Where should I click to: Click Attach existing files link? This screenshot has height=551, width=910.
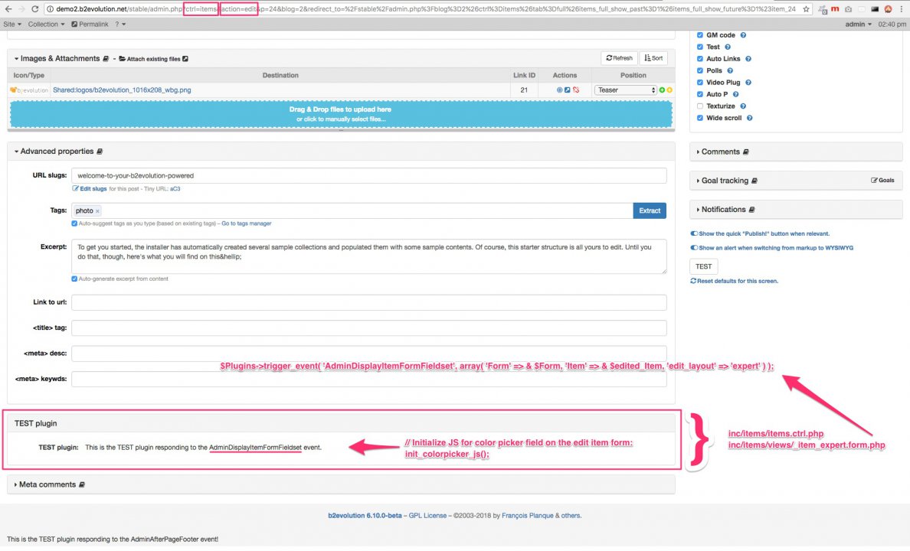coord(153,59)
